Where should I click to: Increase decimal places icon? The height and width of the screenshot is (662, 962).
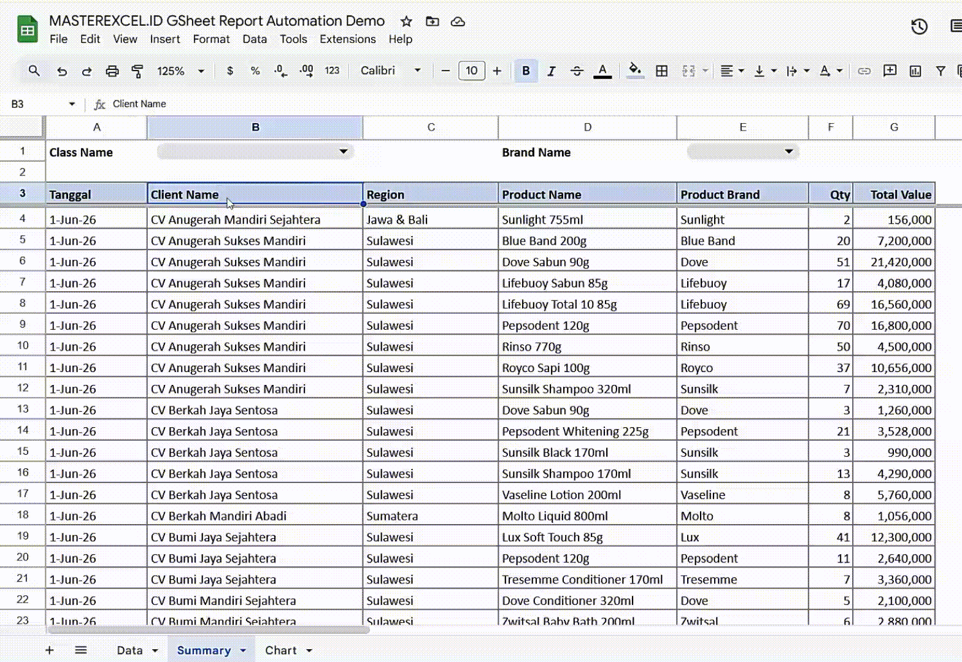click(x=306, y=71)
